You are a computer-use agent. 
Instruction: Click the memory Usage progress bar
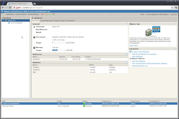[x=58, y=50]
